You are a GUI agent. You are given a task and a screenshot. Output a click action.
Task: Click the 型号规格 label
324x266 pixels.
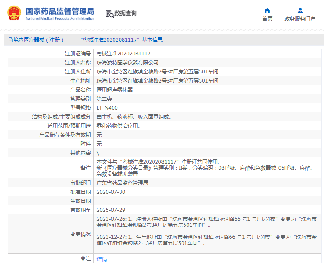point(80,108)
